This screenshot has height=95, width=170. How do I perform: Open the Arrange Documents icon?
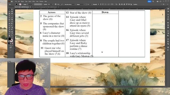[158, 2]
